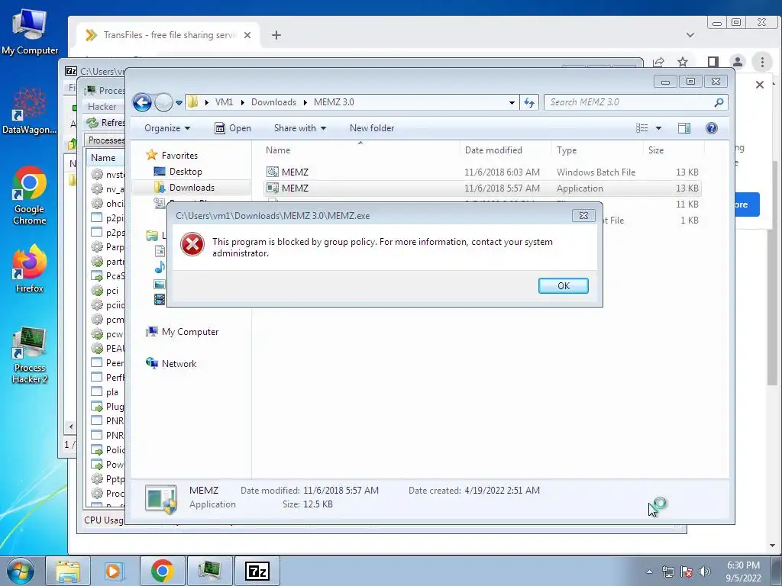Sort files by Name column header
This screenshot has height=586, width=782.
coord(360,150)
